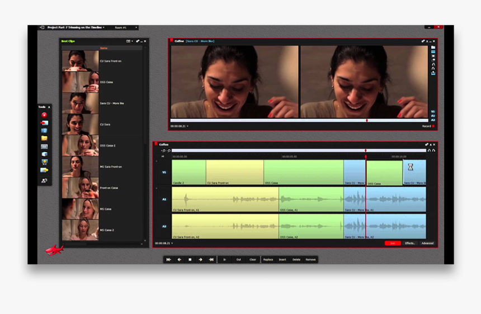Open the blue star-badge tool in Tools panel
This screenshot has height=314, width=481.
[x=44, y=162]
